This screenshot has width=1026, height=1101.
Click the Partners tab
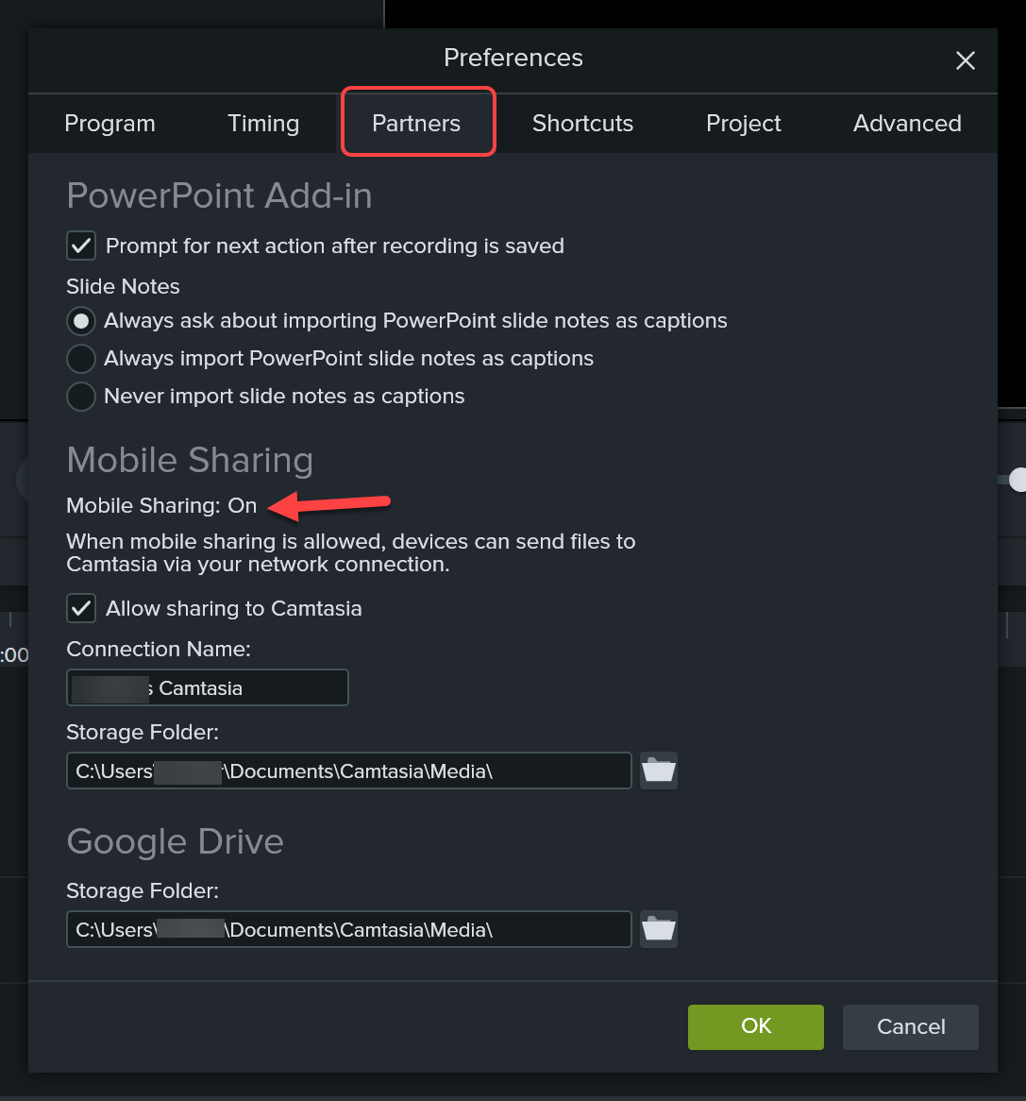416,124
